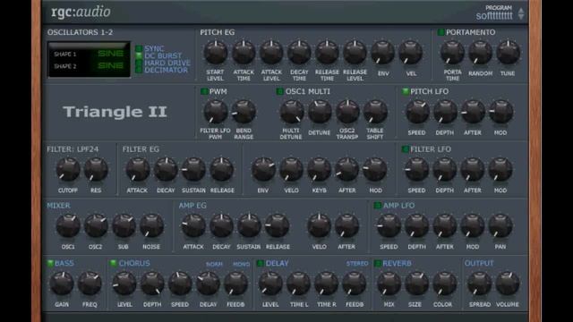
Task: Toggle the BASS effect switch
Action: coord(50,263)
